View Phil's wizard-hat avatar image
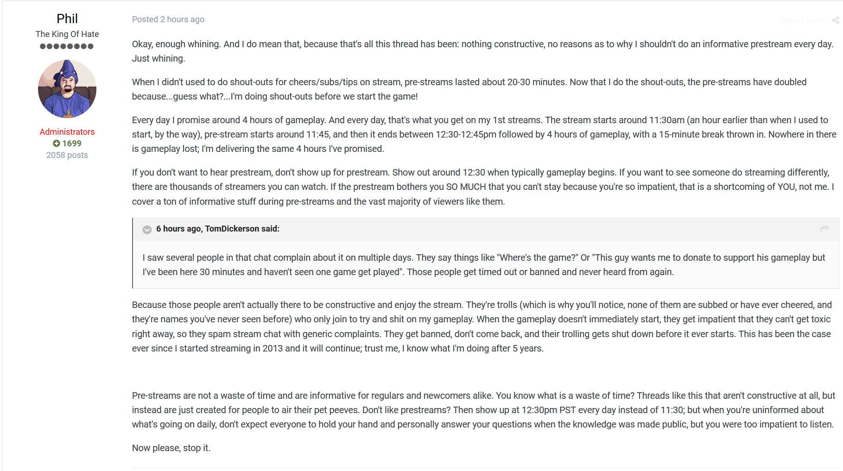This screenshot has height=471, width=843. click(67, 88)
